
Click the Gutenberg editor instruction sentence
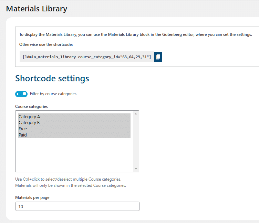point(136,34)
